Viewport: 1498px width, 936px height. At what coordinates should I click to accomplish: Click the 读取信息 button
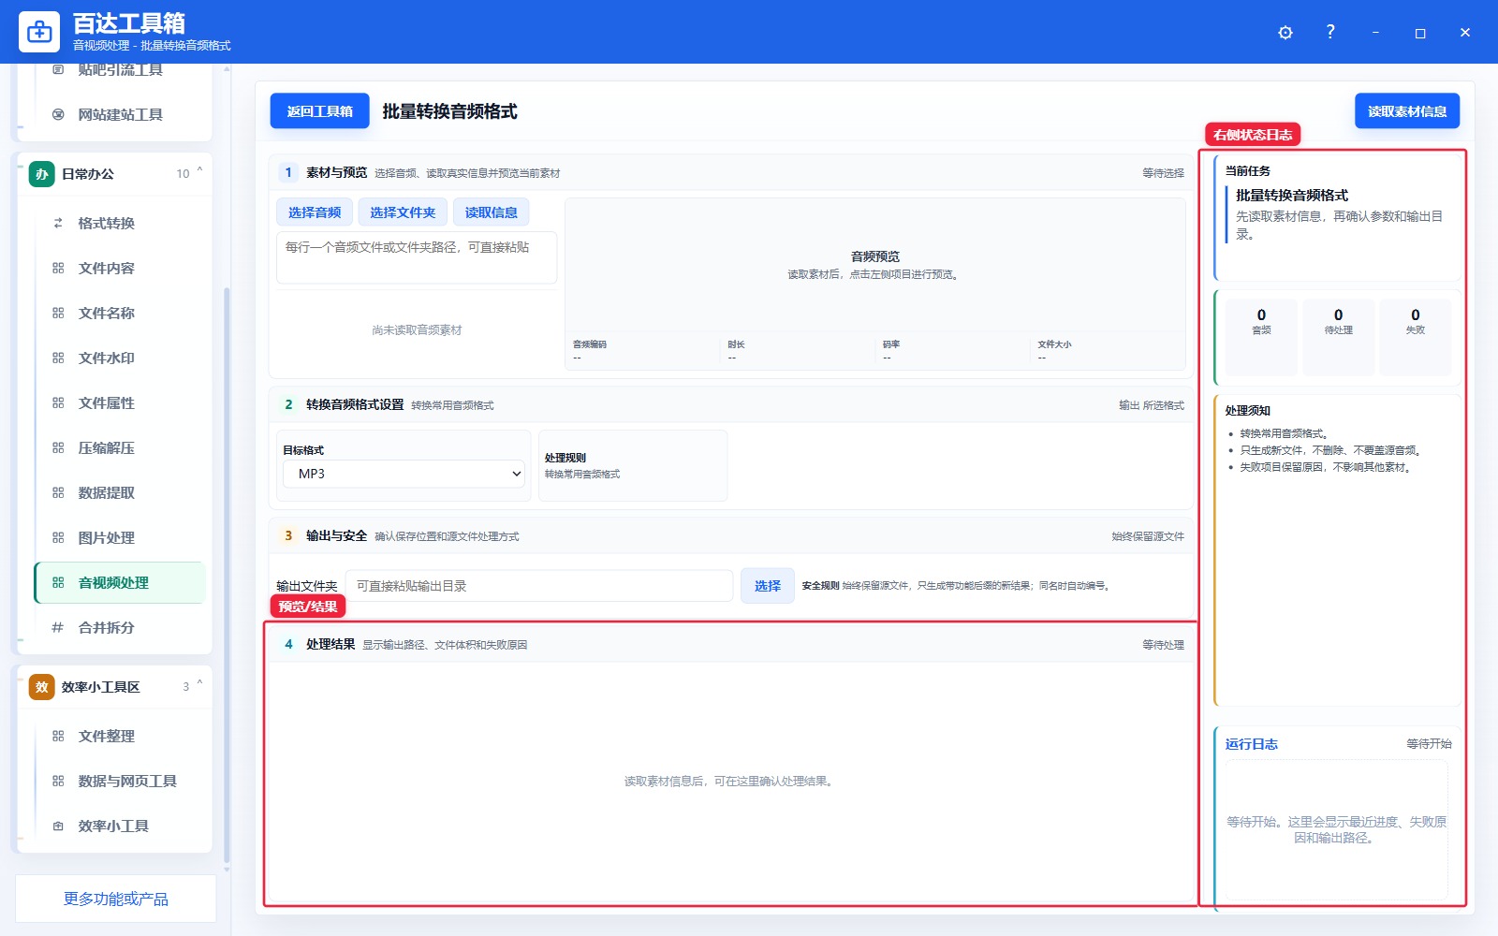pos(492,212)
